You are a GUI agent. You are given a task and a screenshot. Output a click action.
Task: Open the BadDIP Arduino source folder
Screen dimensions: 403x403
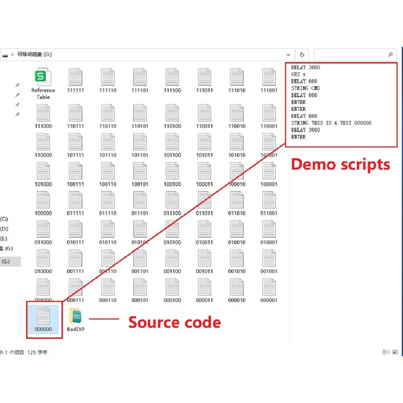[x=76, y=319]
